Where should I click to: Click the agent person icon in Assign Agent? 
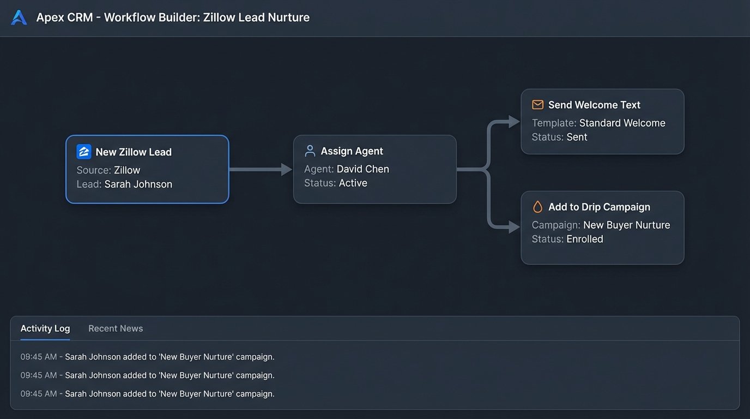click(x=310, y=150)
